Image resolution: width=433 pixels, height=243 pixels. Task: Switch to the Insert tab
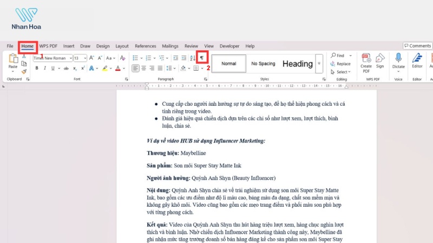pyautogui.click(x=69, y=46)
